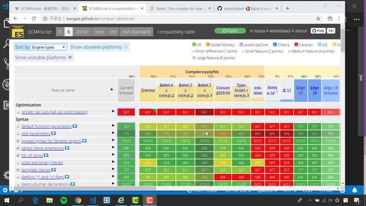This screenshot has width=366, height=206.
Task: Click the ES logo icon
Action: tap(18, 31)
